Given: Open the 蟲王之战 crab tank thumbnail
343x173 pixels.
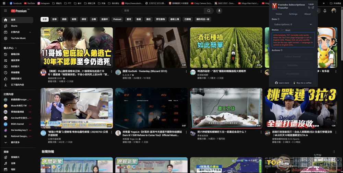Looking at the screenshot, I should click(x=226, y=108).
